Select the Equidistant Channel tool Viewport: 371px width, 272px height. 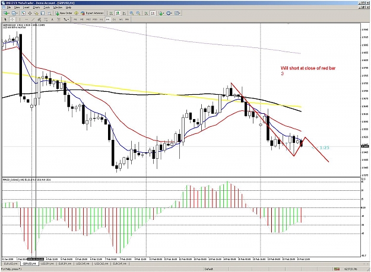point(39,20)
